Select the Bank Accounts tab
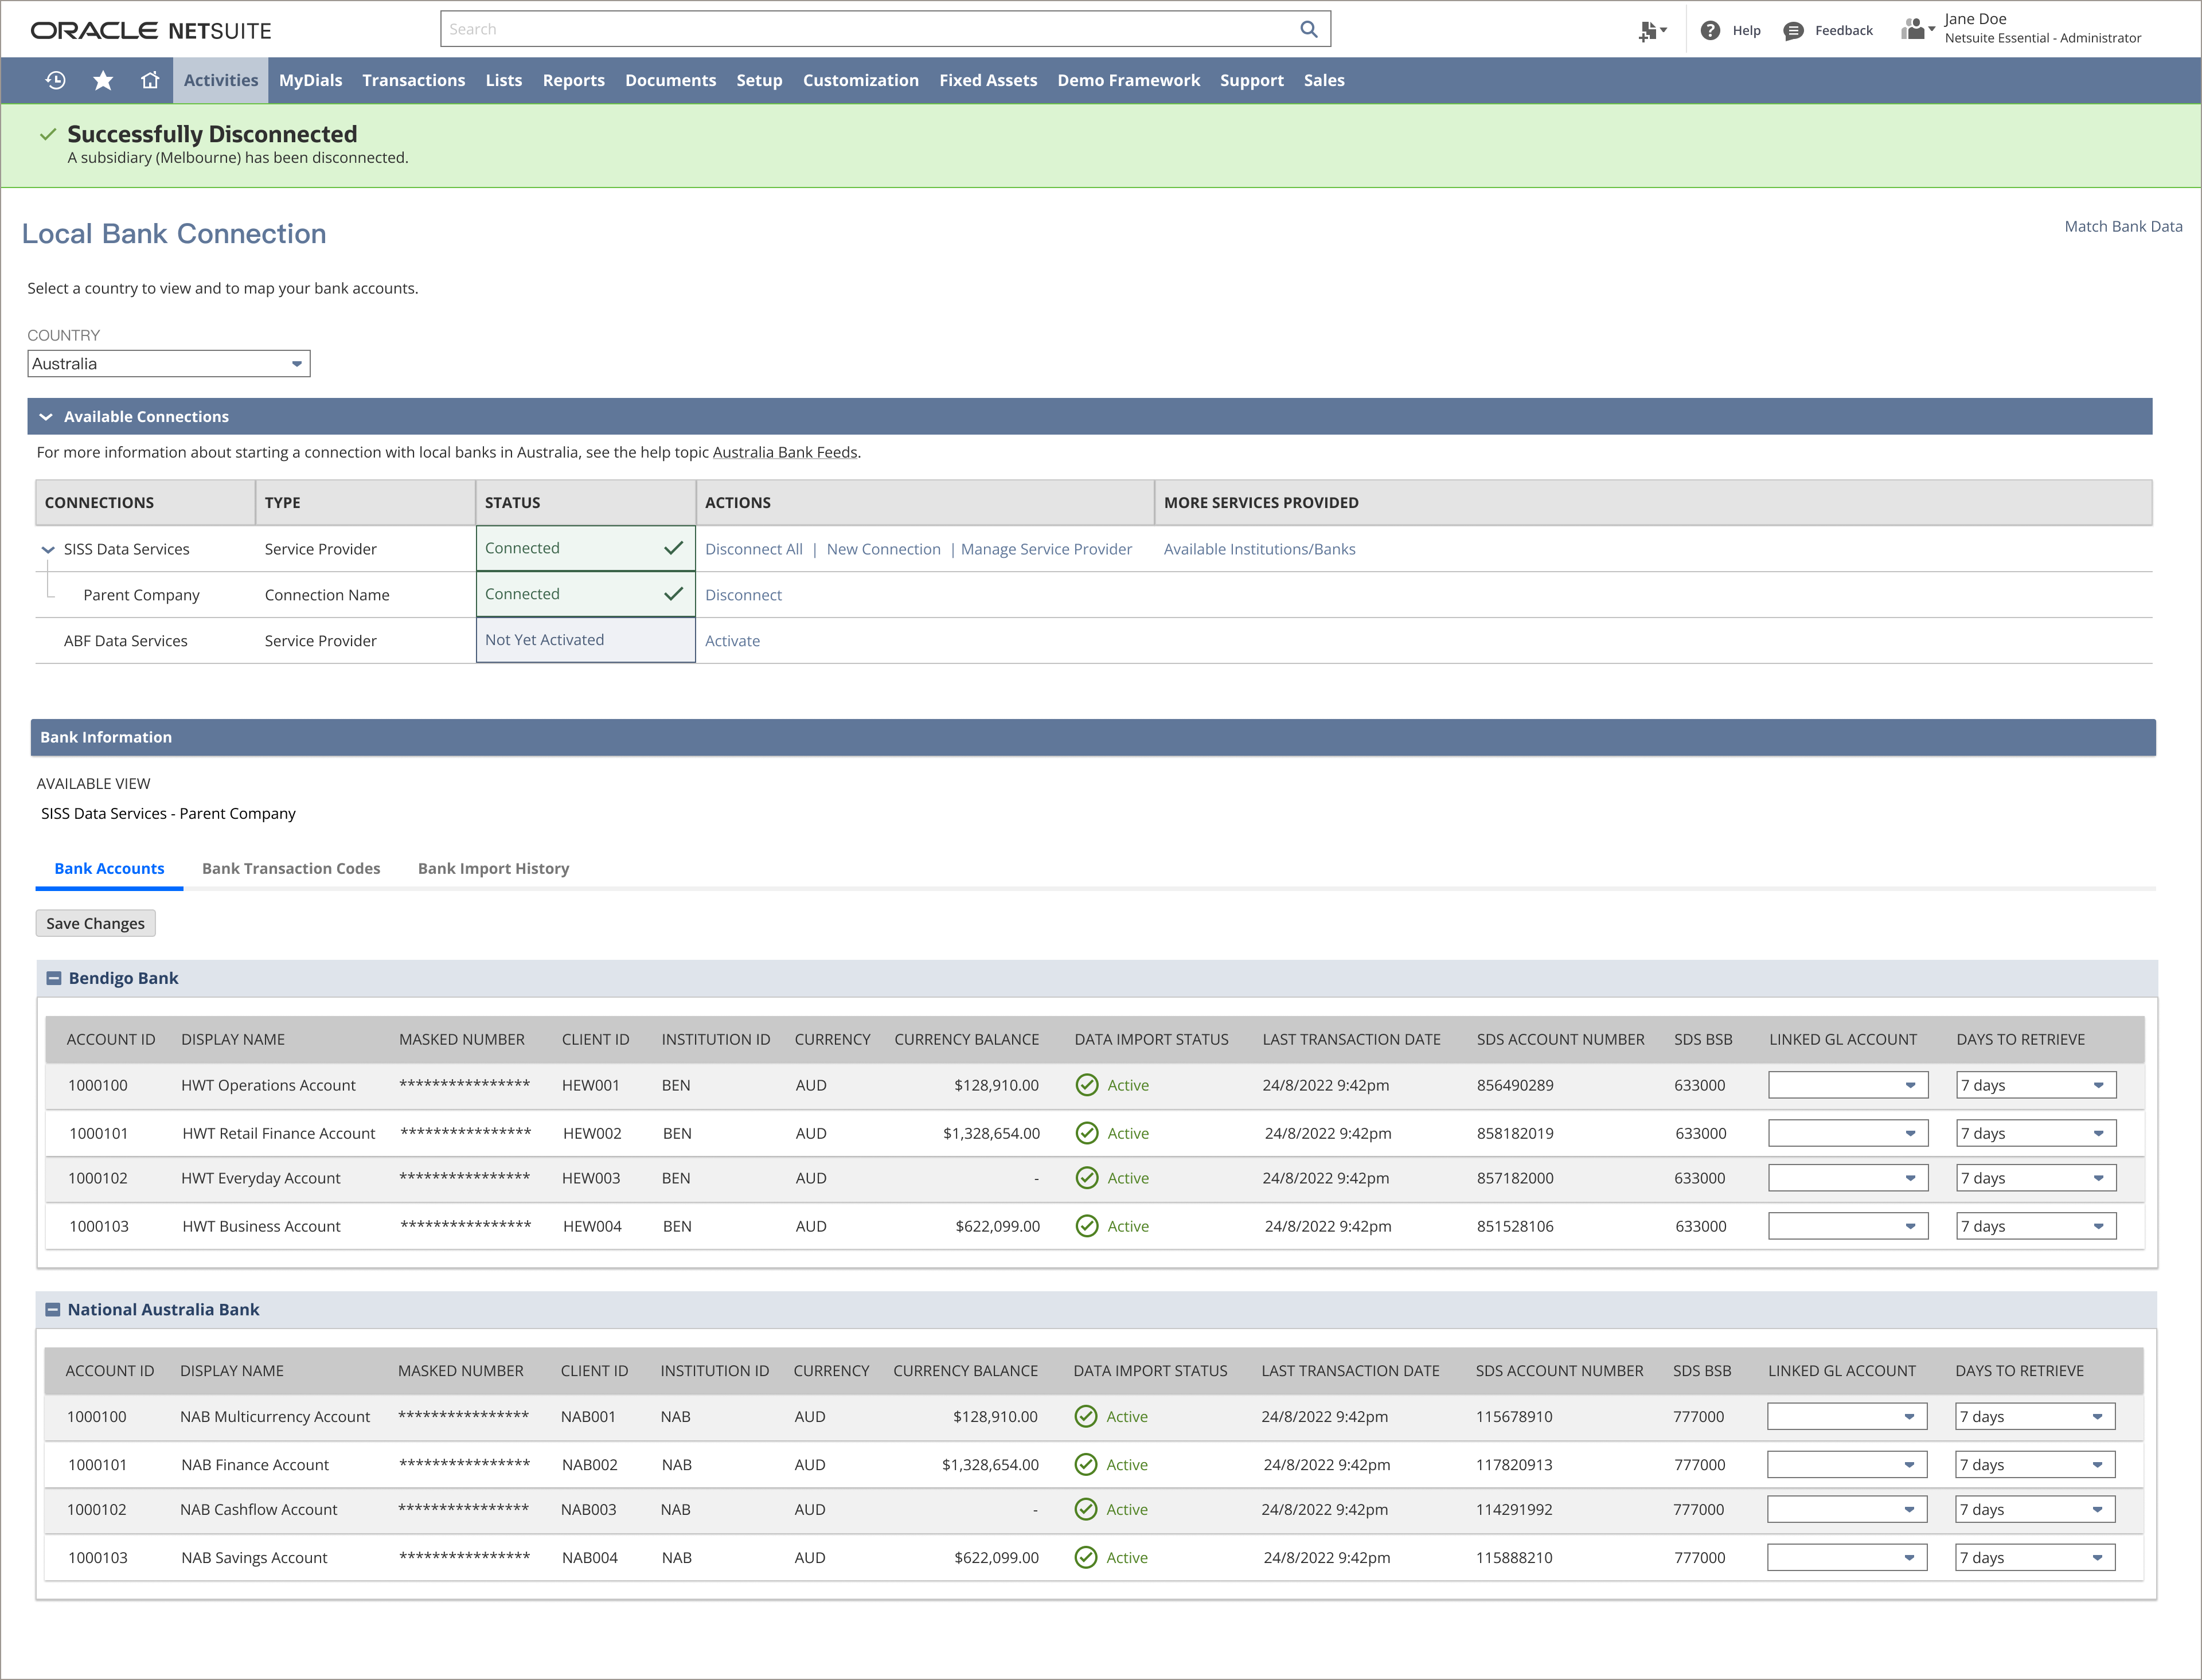Viewport: 2202px width, 1680px height. click(109, 868)
